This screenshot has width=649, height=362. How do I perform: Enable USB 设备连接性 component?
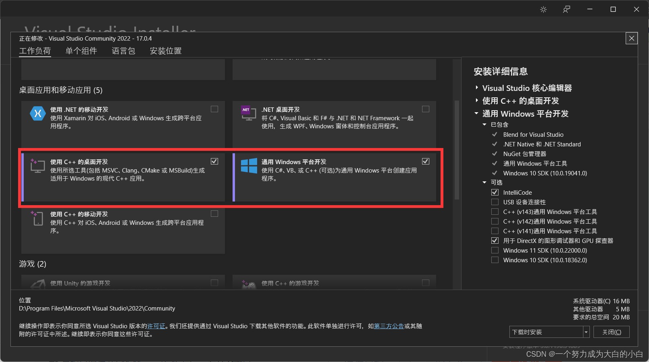(x=494, y=202)
